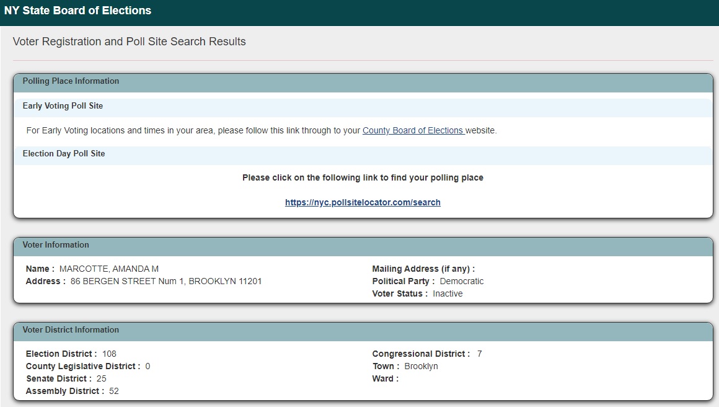Click the Town value Brooklyn
The width and height of the screenshot is (719, 407).
coord(421,366)
